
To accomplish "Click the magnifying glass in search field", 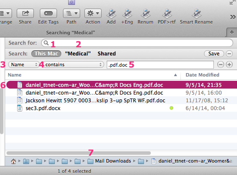I will click(x=46, y=43).
